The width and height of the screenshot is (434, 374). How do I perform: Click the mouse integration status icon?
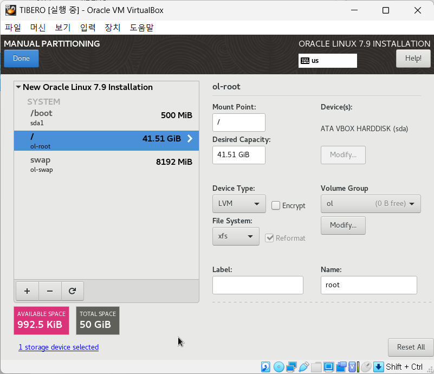click(366, 367)
